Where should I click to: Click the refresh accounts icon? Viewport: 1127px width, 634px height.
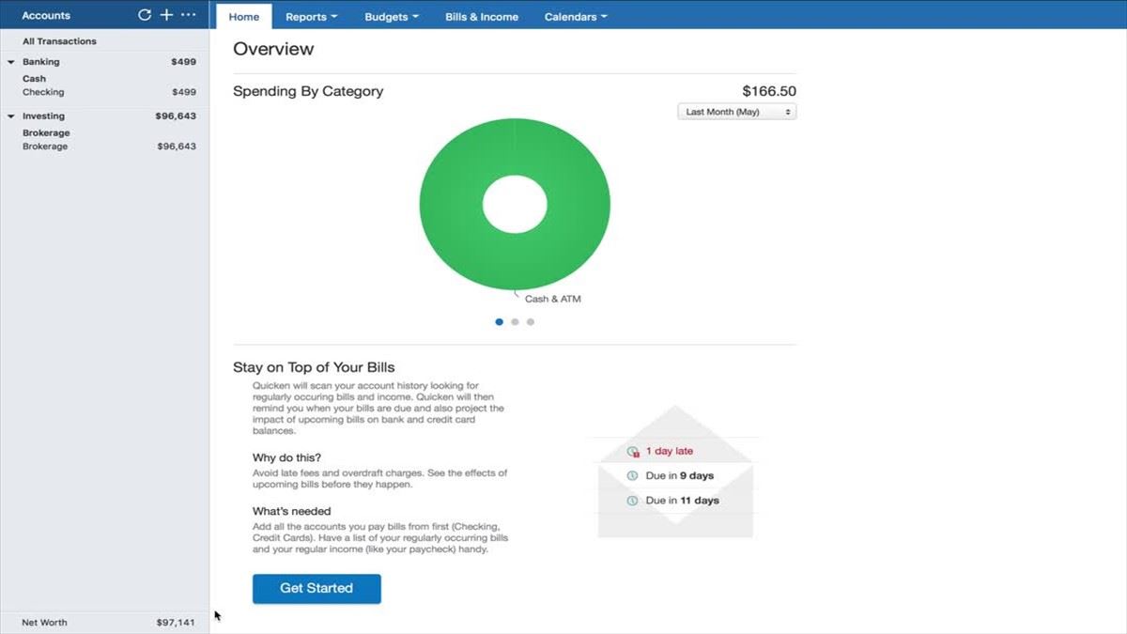click(144, 15)
